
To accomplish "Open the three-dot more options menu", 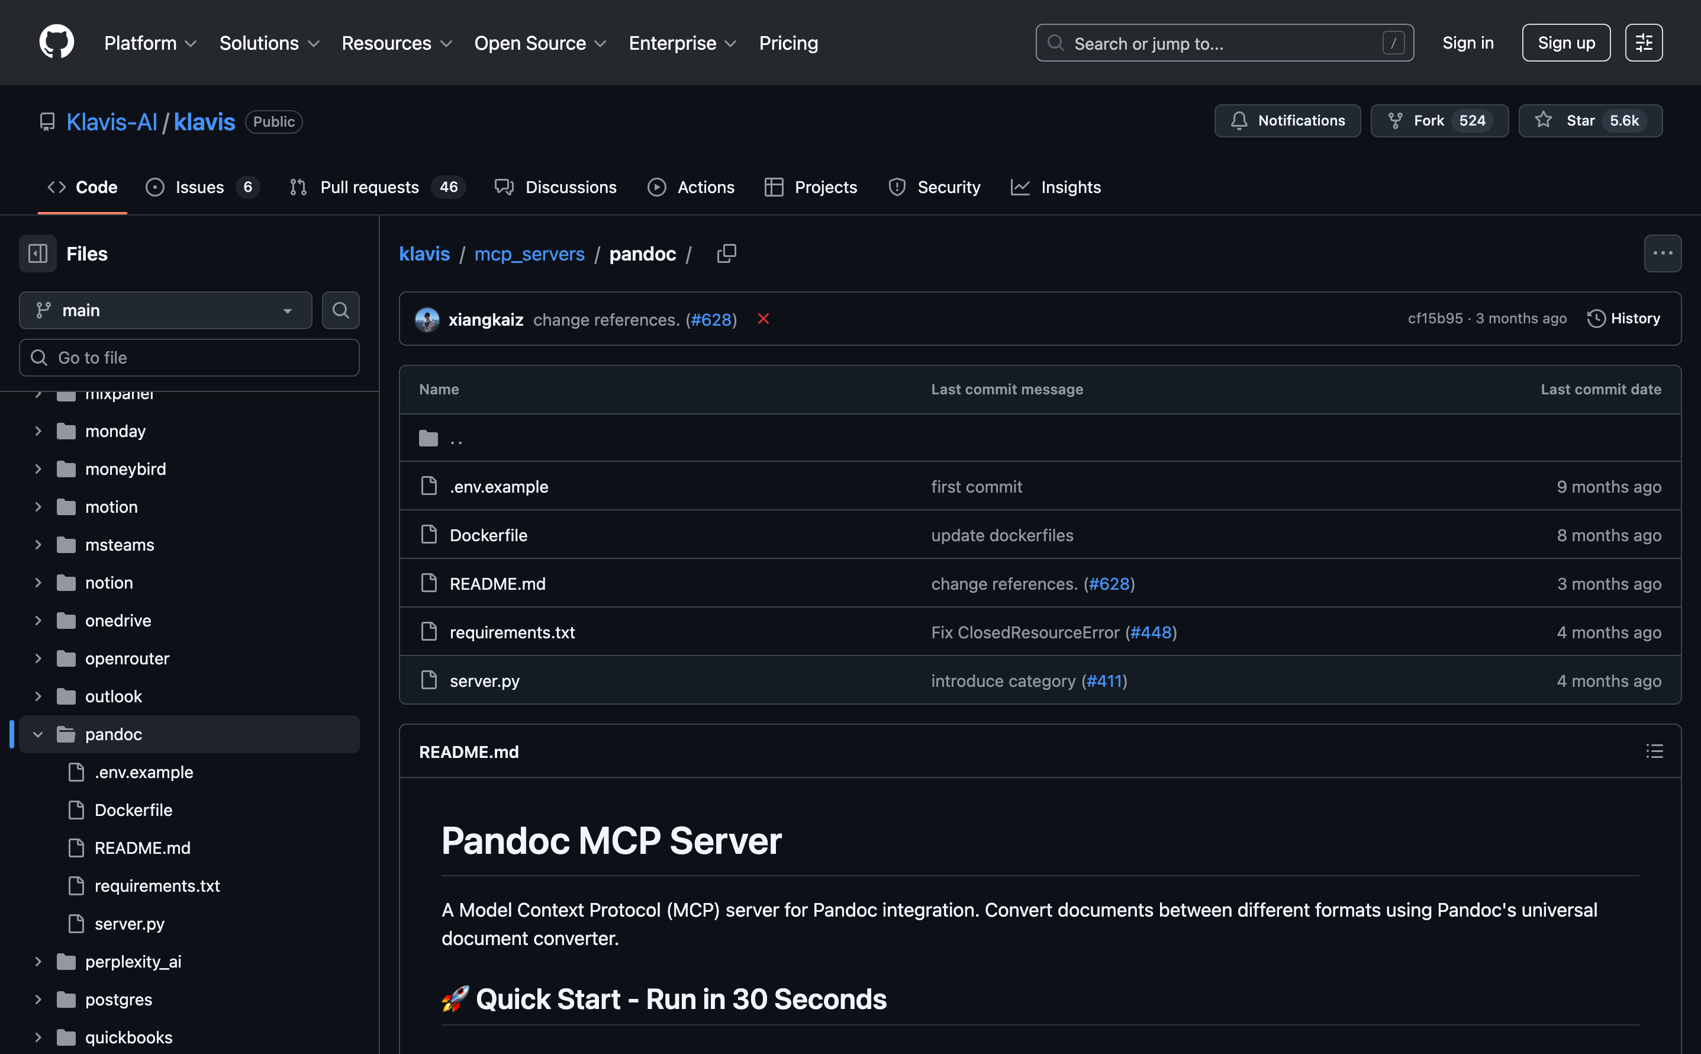I will tap(1662, 254).
